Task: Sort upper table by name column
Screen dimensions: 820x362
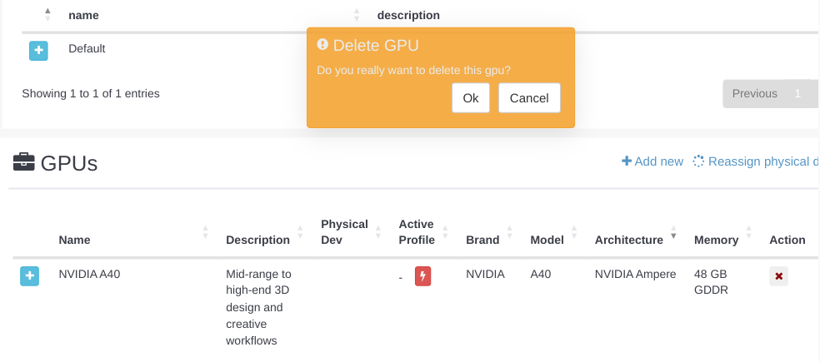Action: (83, 15)
